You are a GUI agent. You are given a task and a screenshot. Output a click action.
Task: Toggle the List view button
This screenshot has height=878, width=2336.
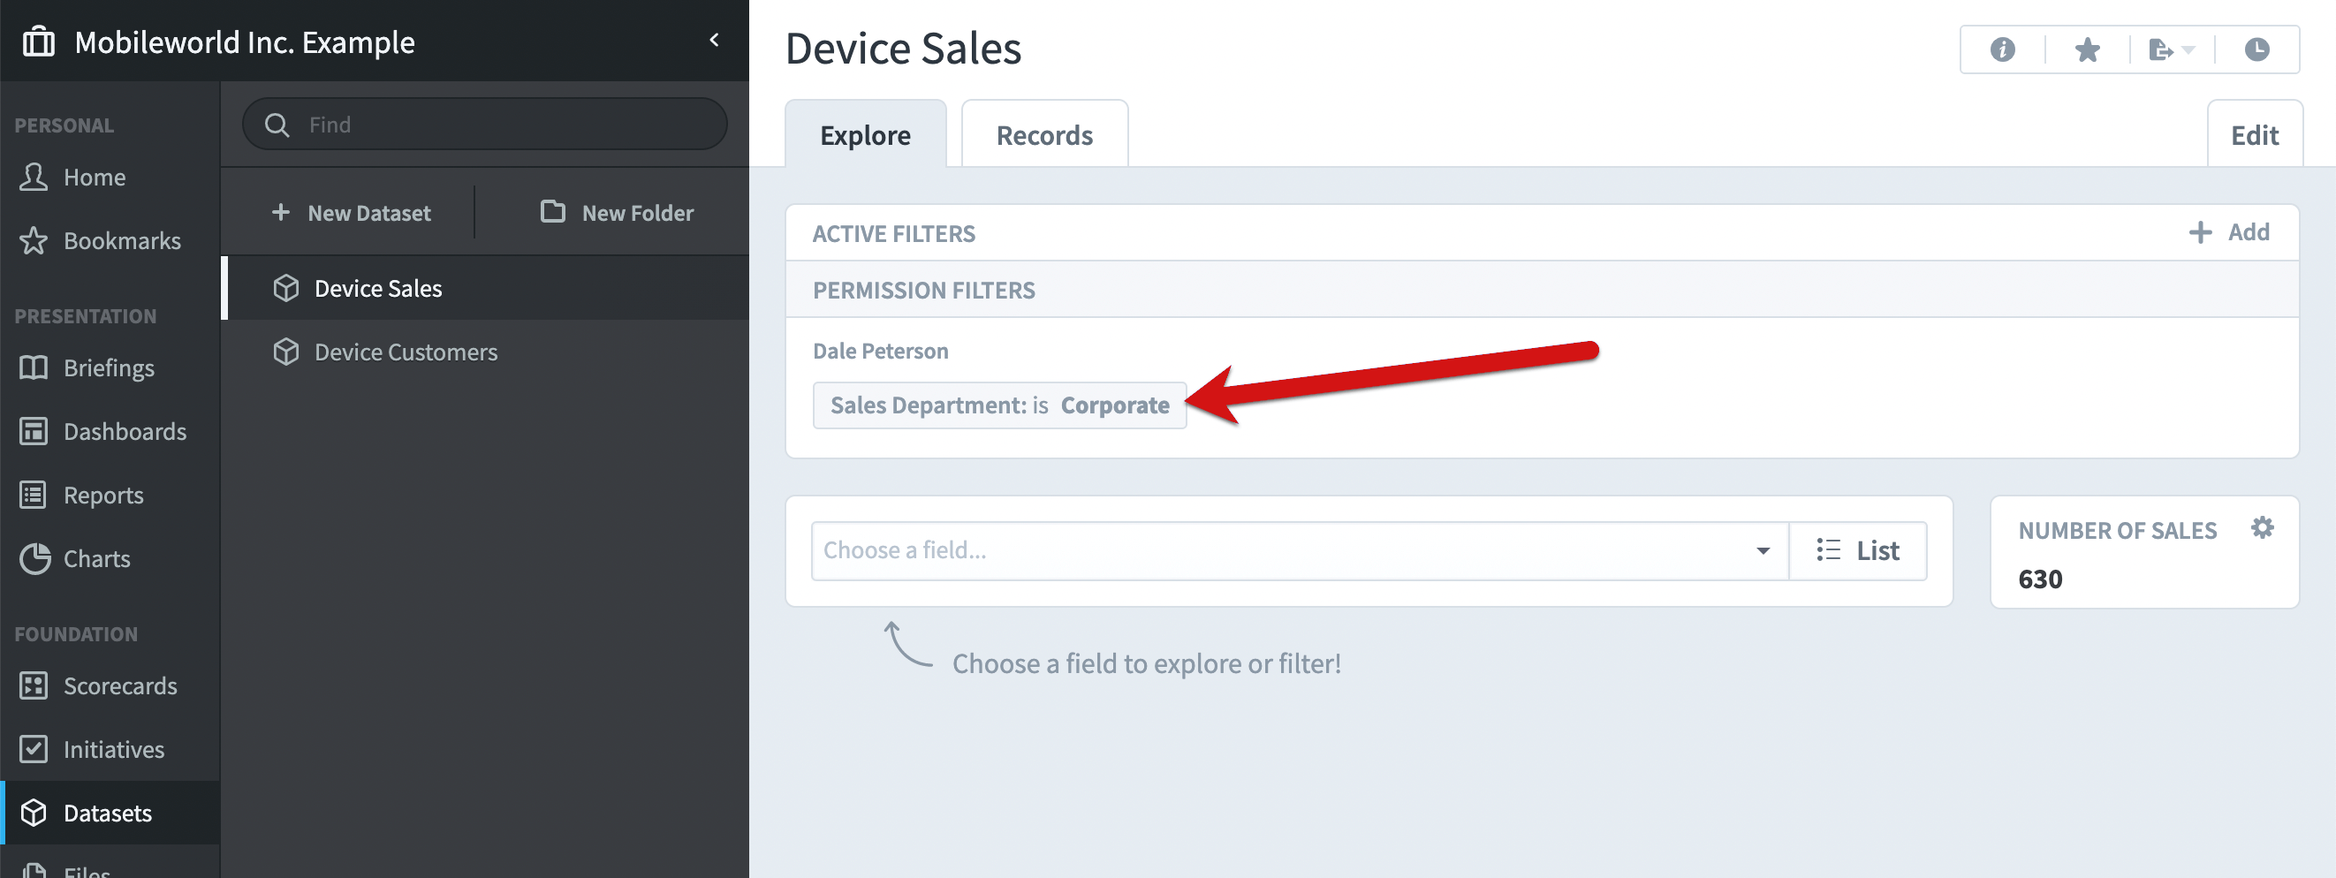(x=1857, y=550)
